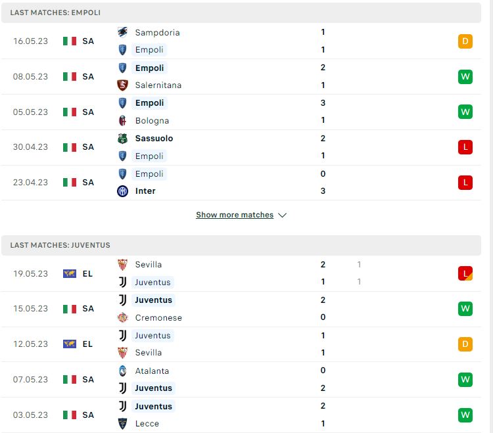Open the Last Matches: Juventus section header

241,245
